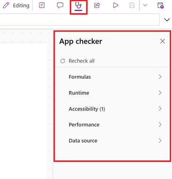Expand Runtime row chevron
Viewport: 172px width, 179px height.
(160, 93)
